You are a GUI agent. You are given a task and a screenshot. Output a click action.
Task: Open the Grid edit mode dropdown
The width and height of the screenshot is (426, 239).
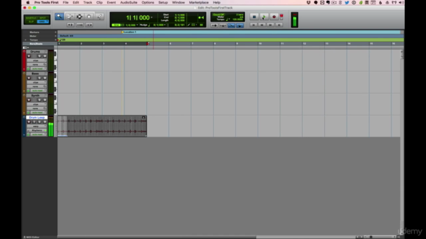click(x=43, y=22)
